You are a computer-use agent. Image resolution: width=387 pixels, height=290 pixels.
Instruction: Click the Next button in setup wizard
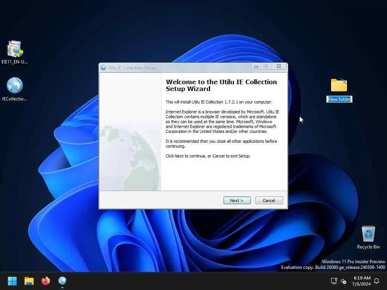[x=237, y=201]
